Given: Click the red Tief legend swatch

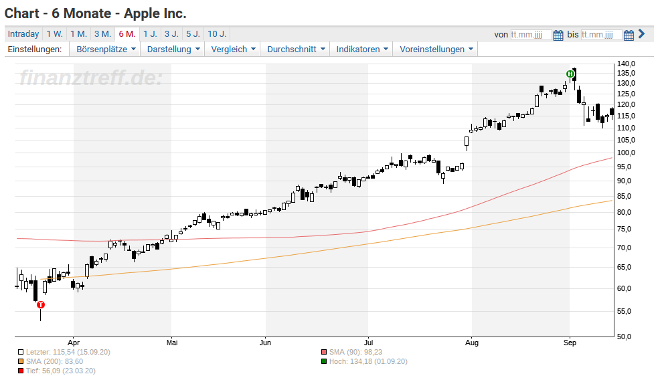Looking at the screenshot, I should [x=21, y=371].
